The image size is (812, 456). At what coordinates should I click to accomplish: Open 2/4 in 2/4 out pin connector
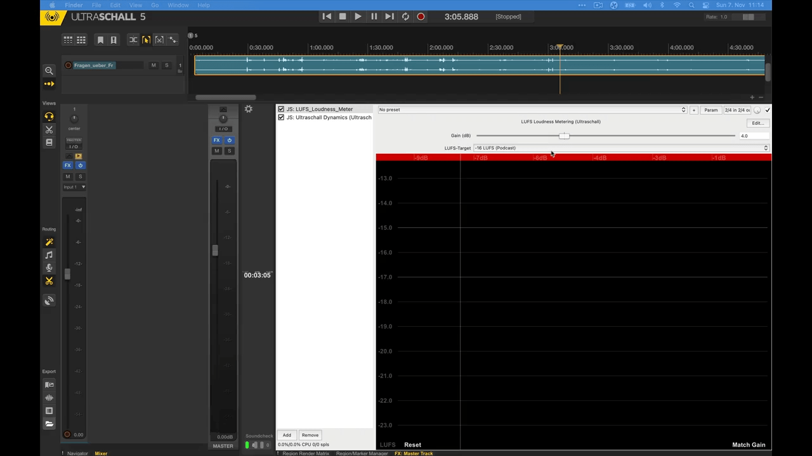click(x=737, y=110)
